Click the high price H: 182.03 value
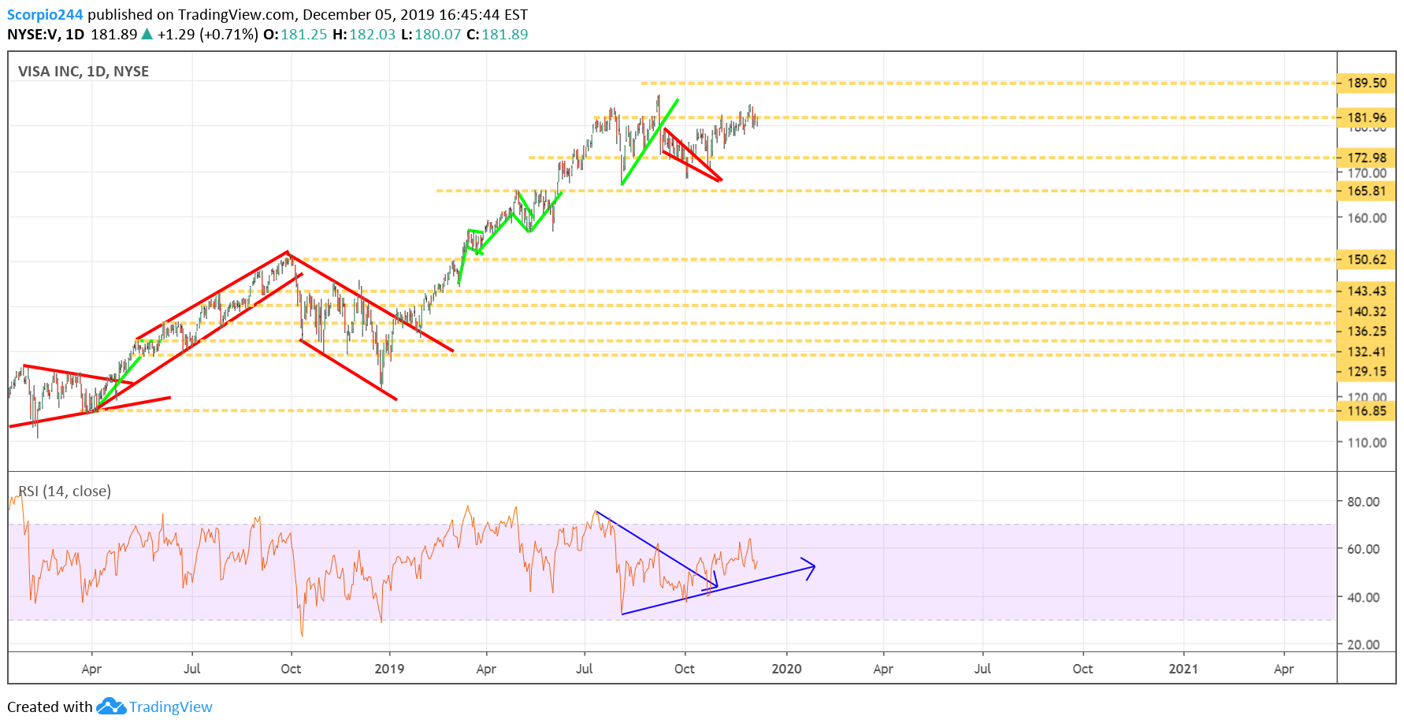The height and width of the screenshot is (727, 1404). [364, 34]
